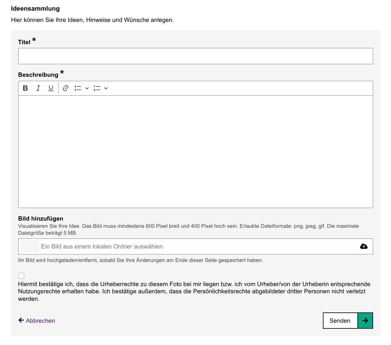Start a numbered list
This screenshot has width=391, height=345.
pos(97,88)
